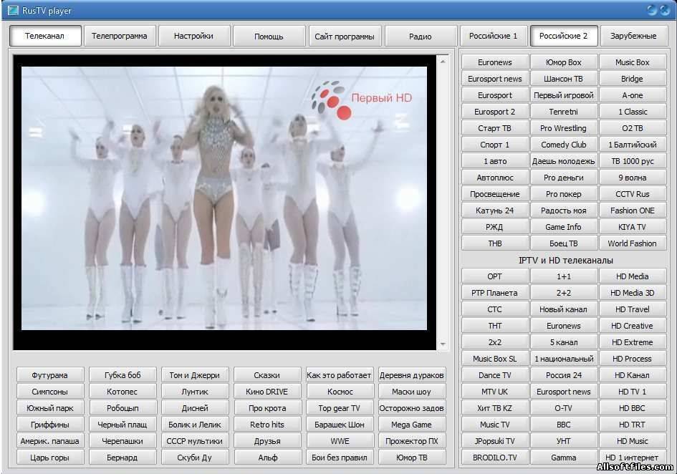Select the Music Box SL channel
Screen dimensions: 677x474
495,358
